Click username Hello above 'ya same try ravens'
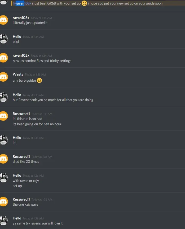Image resolution: width=185 pixels, height=229 pixels. point(17,218)
